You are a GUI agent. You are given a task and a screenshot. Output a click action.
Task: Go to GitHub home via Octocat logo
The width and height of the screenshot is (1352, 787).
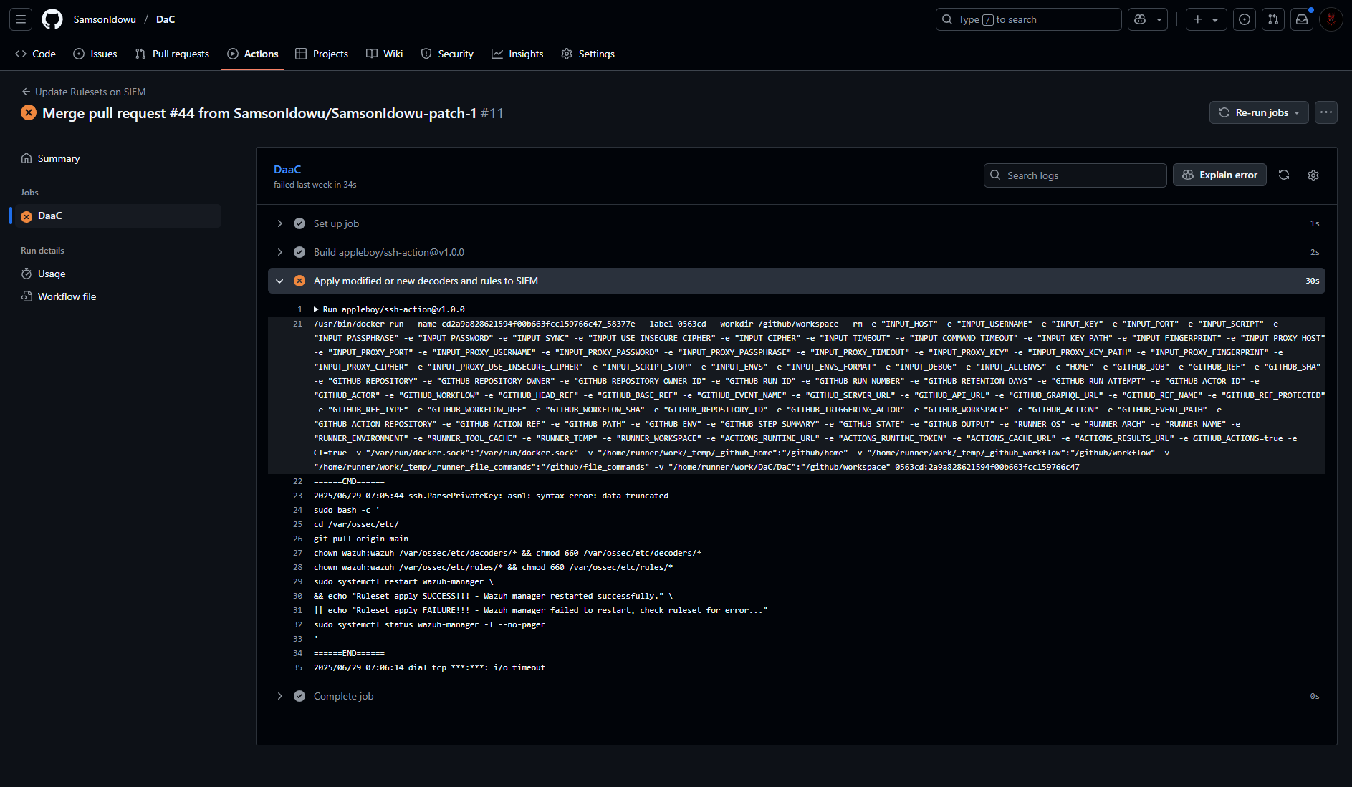click(x=52, y=19)
